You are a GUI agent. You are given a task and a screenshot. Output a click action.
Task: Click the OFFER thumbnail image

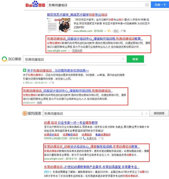[59, 25]
